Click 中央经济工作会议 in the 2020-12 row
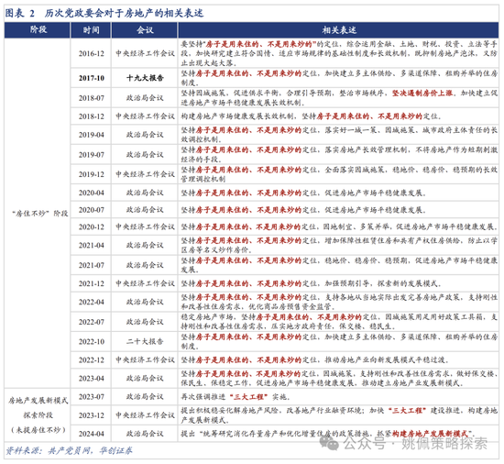 (x=145, y=227)
